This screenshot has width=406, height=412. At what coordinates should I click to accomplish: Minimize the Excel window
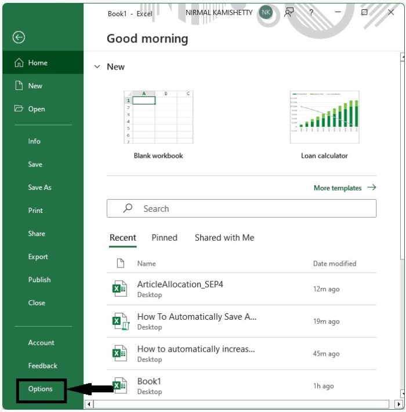click(x=338, y=12)
